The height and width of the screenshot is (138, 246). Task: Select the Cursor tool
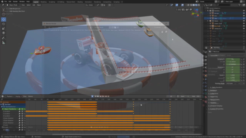click(3, 14)
